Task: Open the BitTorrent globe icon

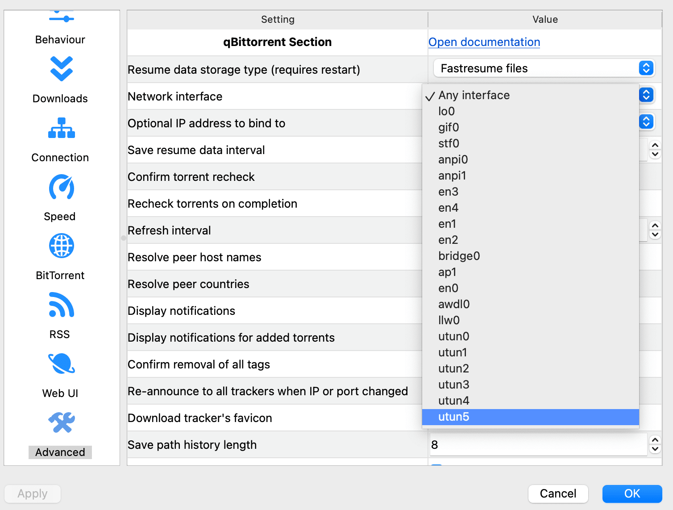Action: (x=62, y=246)
